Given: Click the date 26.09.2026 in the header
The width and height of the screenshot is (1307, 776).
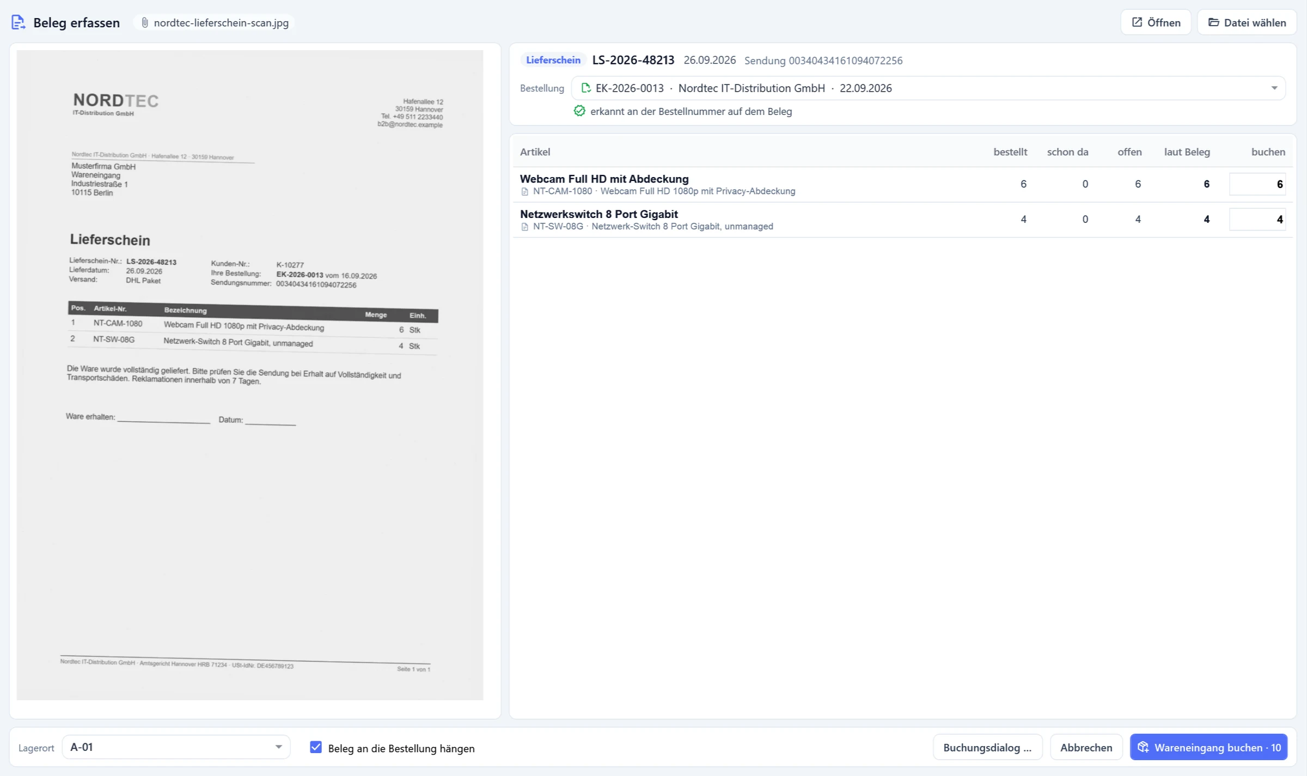Looking at the screenshot, I should pos(710,60).
